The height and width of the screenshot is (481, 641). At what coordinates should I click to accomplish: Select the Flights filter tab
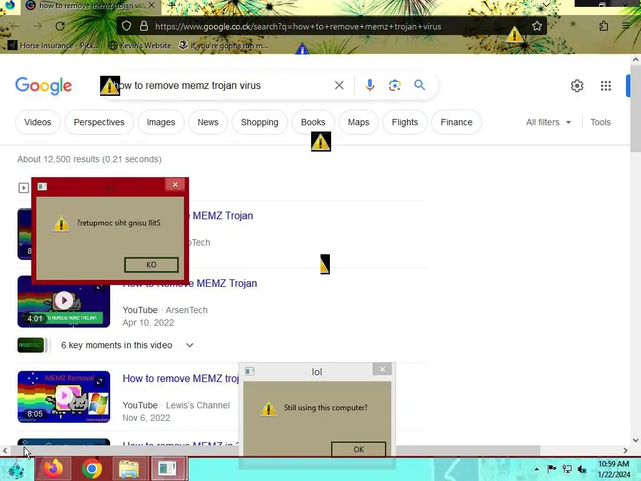click(405, 122)
